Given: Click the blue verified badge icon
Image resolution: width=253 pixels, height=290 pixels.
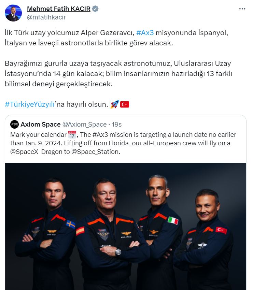Looking at the screenshot, I should (95, 9).
